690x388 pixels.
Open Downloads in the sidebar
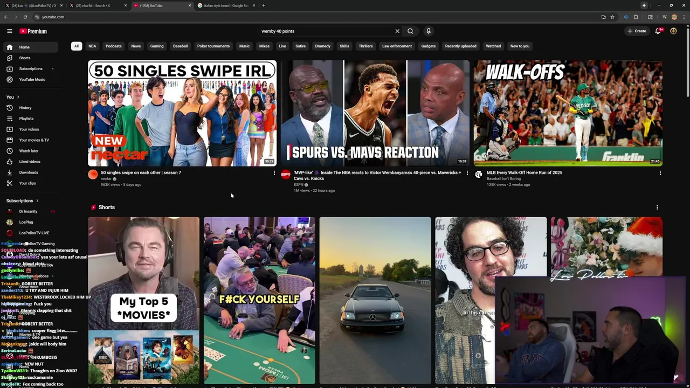pyautogui.click(x=30, y=172)
